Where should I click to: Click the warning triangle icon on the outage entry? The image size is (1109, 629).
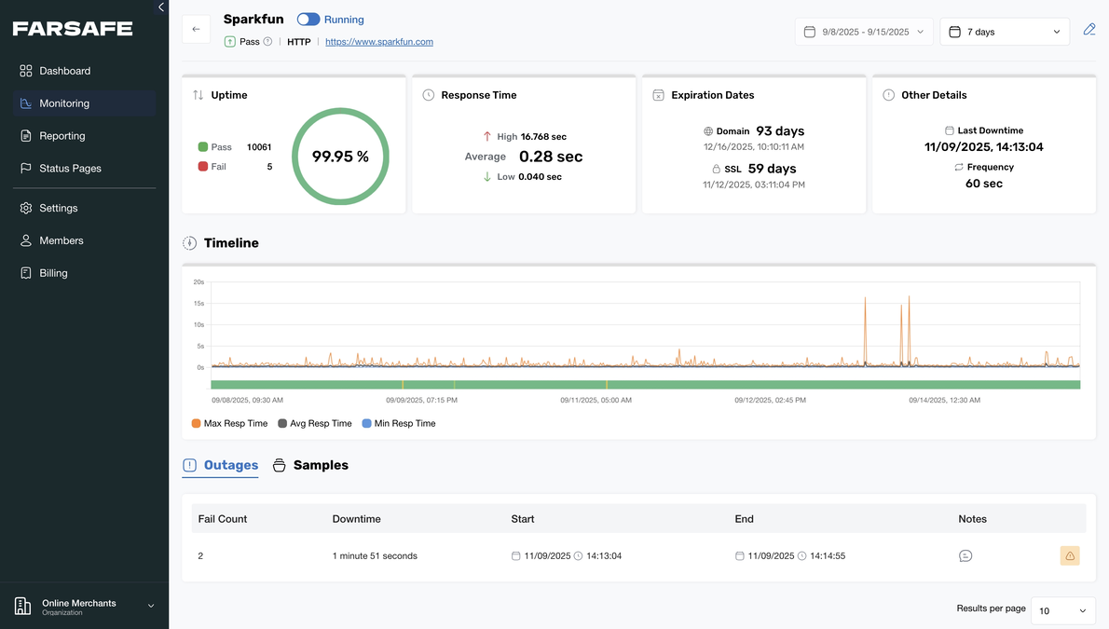click(x=1070, y=555)
